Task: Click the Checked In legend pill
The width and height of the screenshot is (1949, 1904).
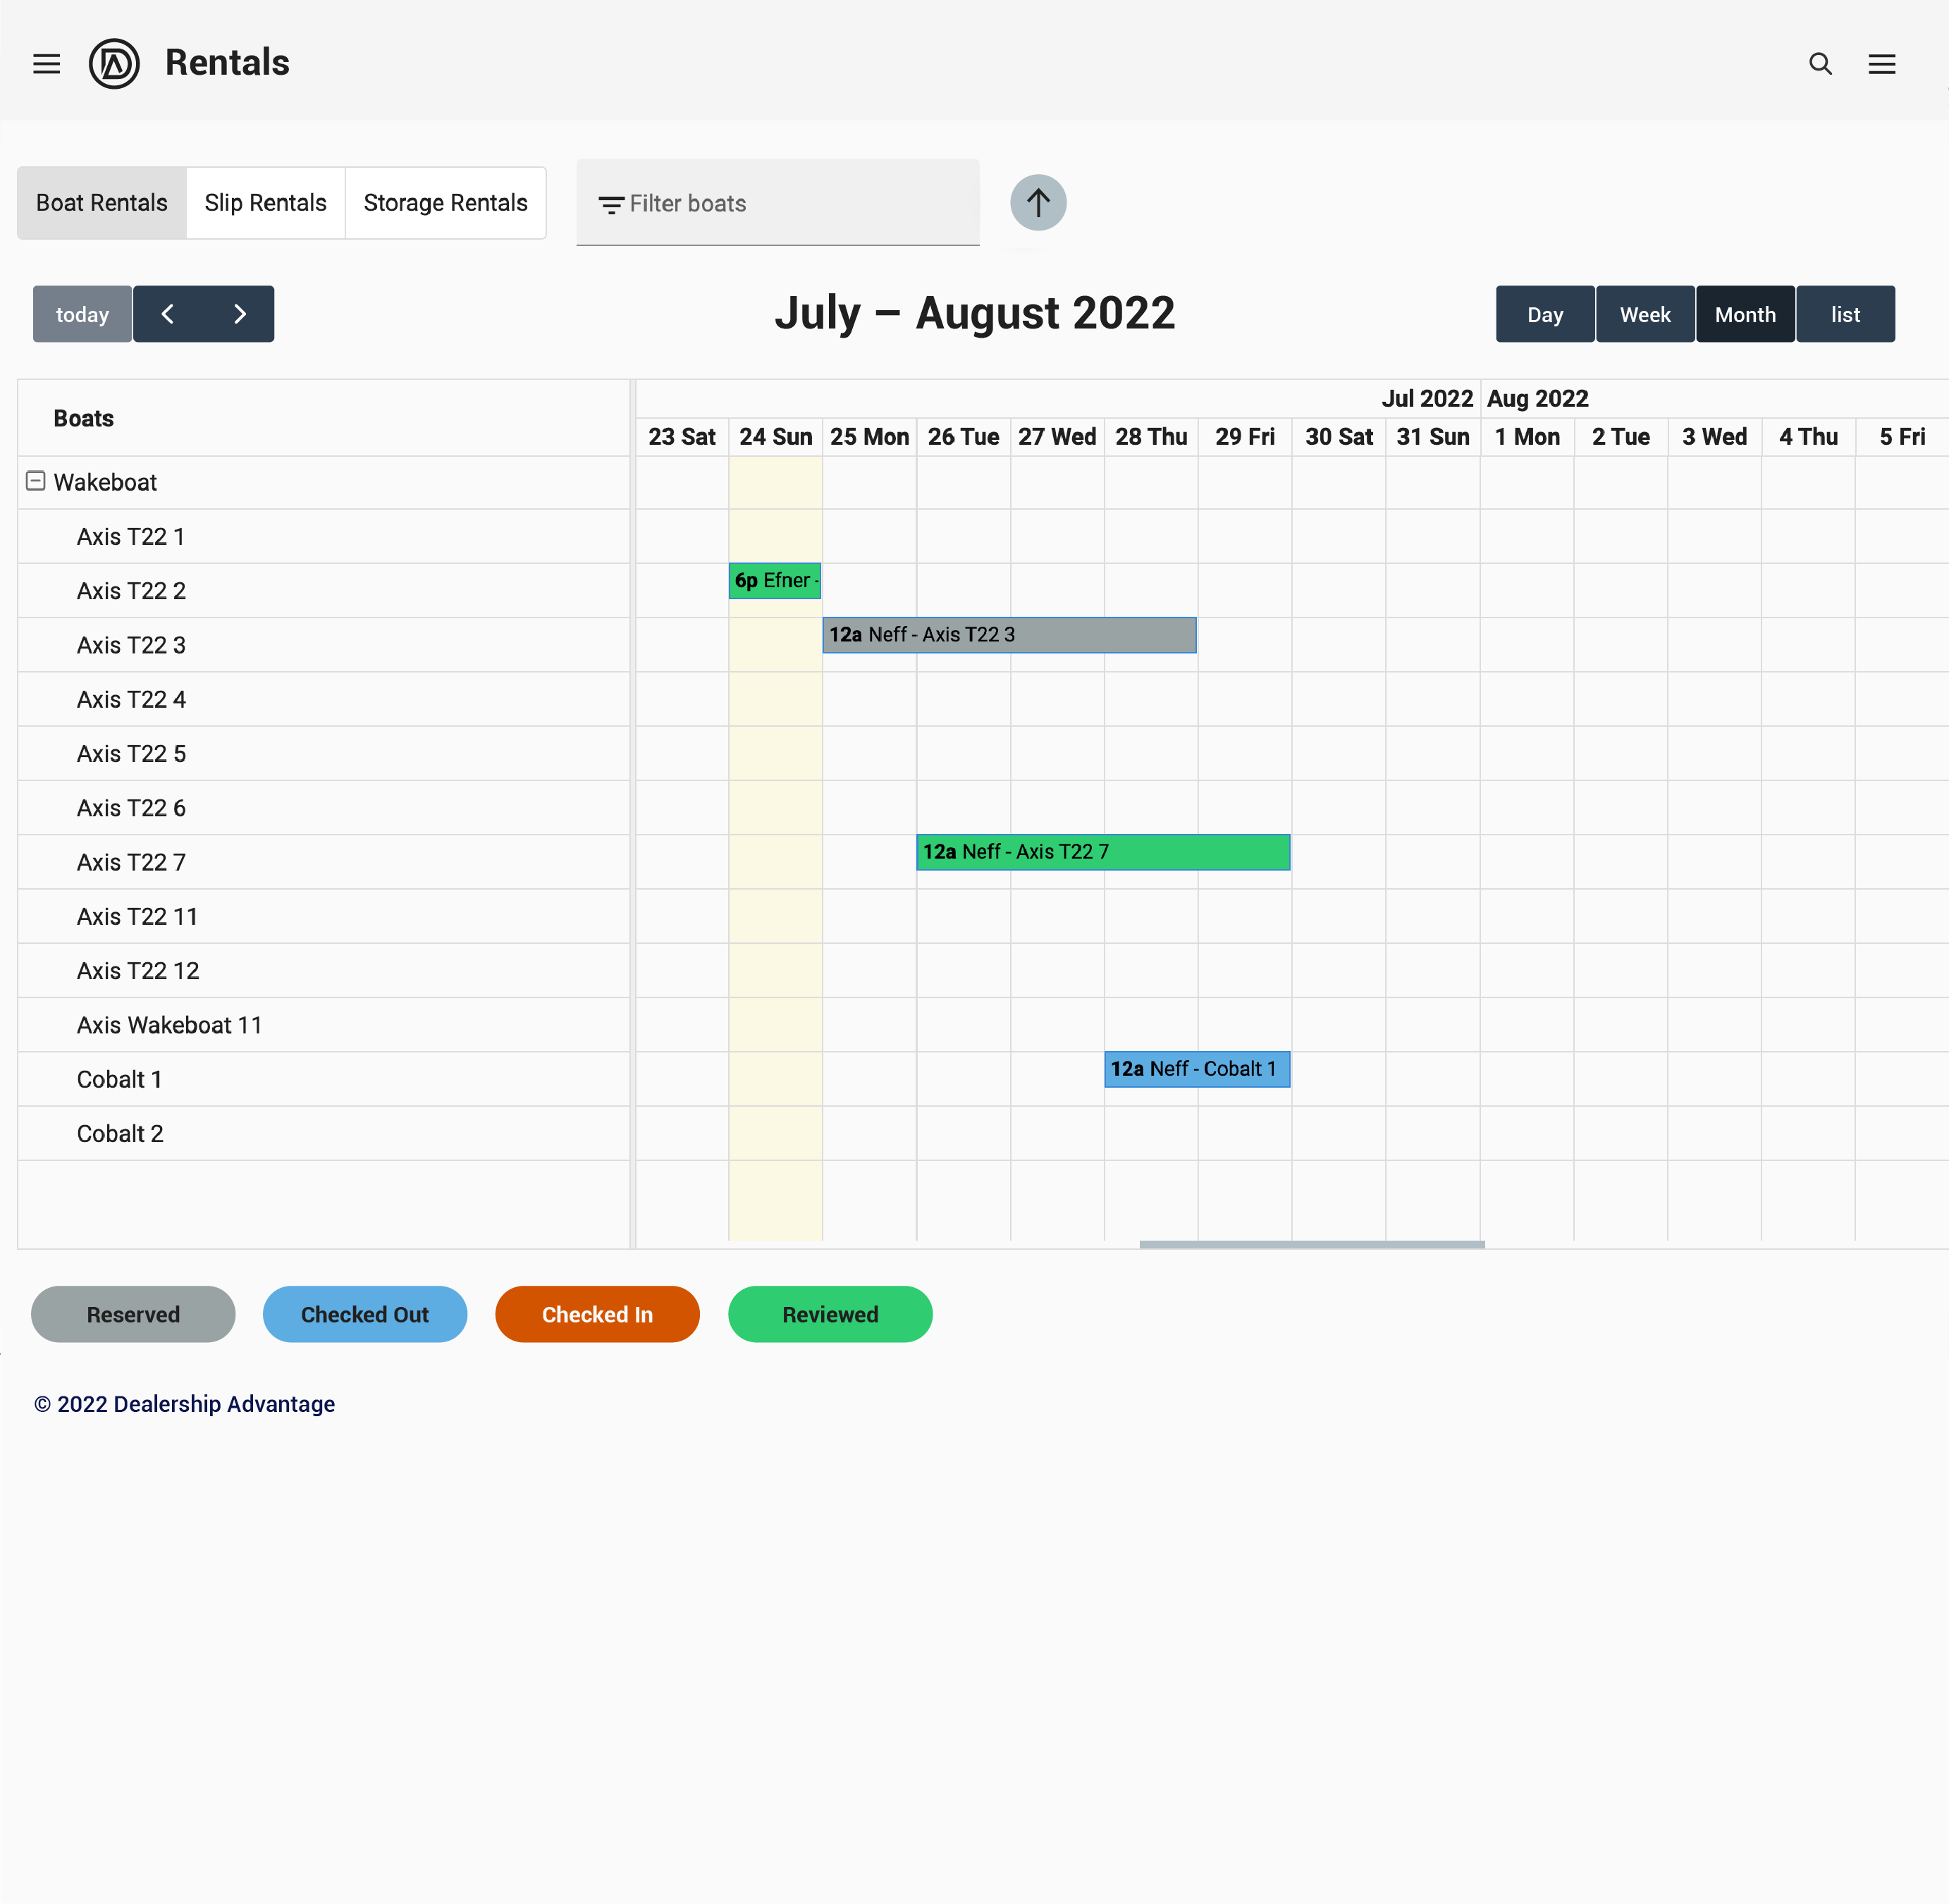Action: pyautogui.click(x=597, y=1314)
